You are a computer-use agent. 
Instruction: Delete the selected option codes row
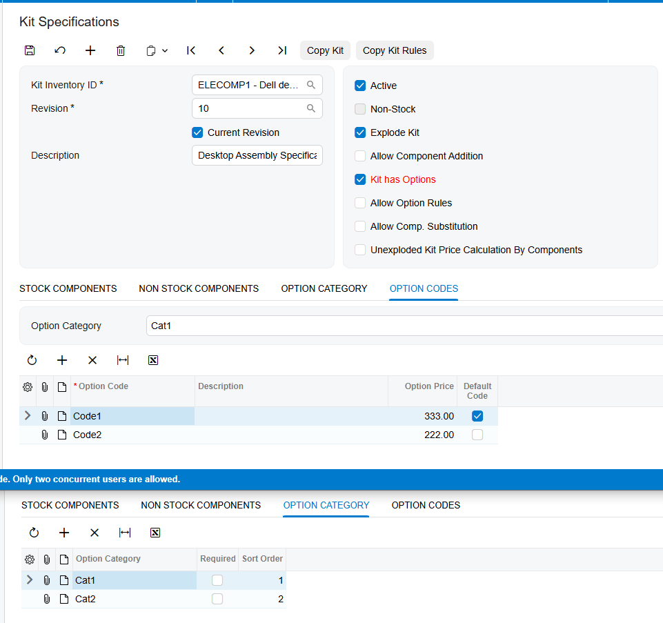coord(92,360)
